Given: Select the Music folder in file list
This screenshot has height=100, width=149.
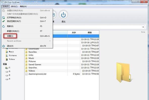Looking at the screenshot, I should pyautogui.click(x=62, y=58).
